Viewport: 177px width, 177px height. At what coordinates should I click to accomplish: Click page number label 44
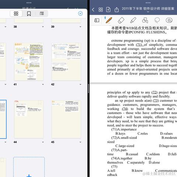(x=15, y=142)
